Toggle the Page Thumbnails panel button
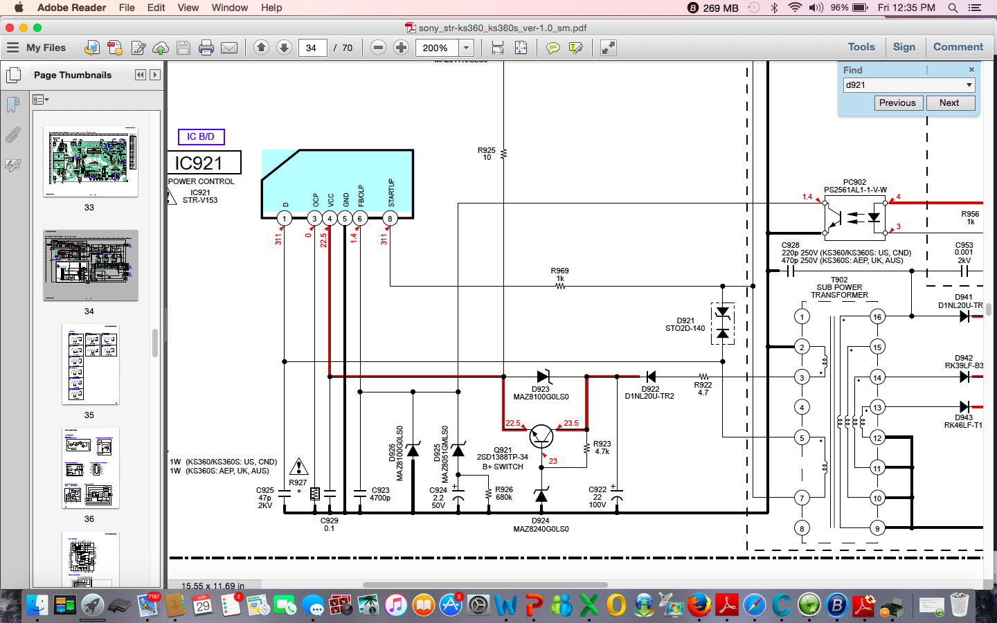This screenshot has width=997, height=623. point(13,75)
